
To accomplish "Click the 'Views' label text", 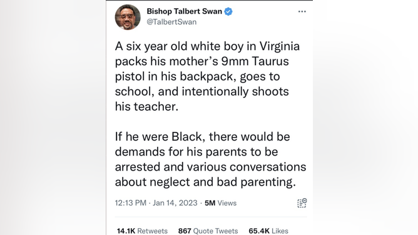I will [227, 203].
